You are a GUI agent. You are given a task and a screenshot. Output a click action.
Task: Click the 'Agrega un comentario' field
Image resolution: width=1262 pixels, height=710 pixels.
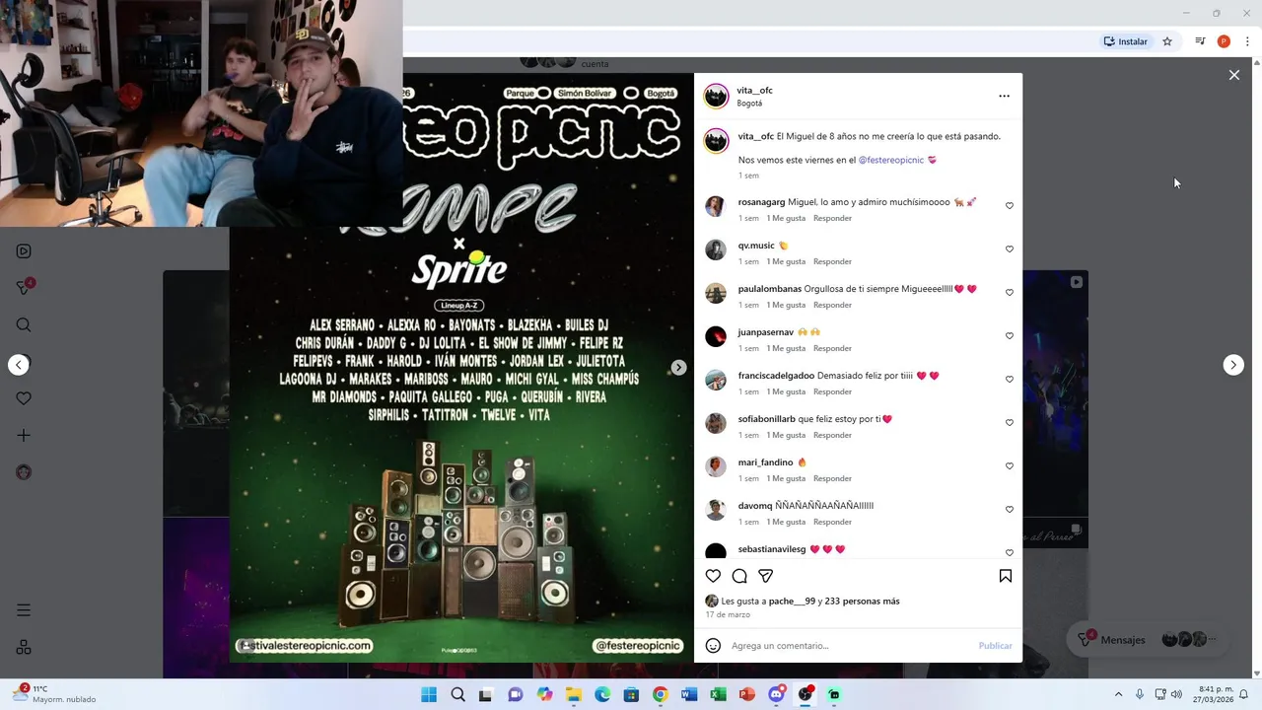(850, 646)
